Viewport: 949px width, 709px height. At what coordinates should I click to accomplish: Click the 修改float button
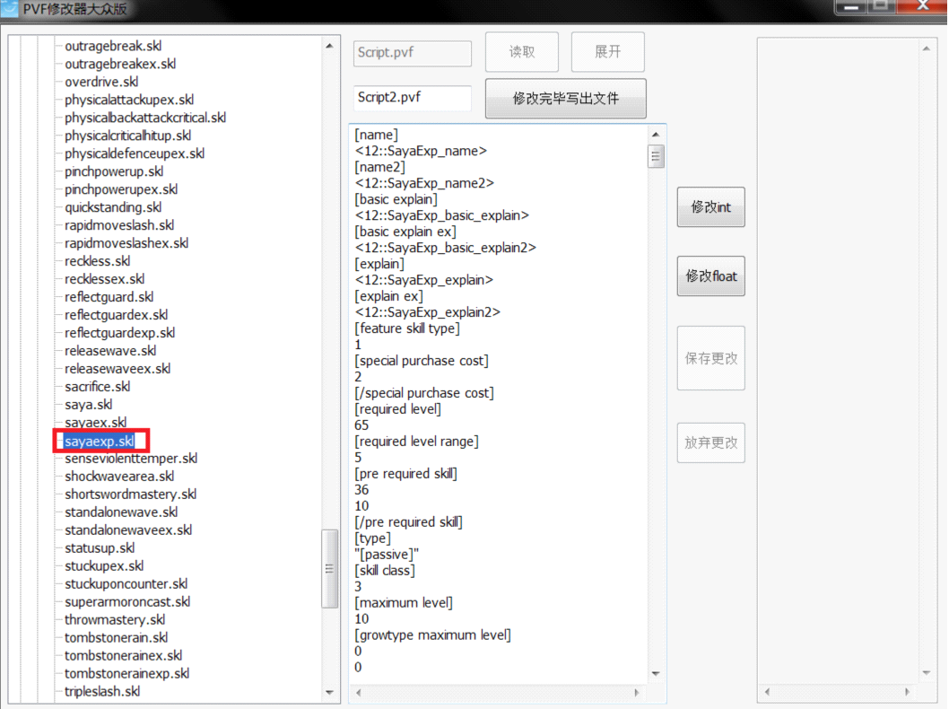[x=710, y=276]
